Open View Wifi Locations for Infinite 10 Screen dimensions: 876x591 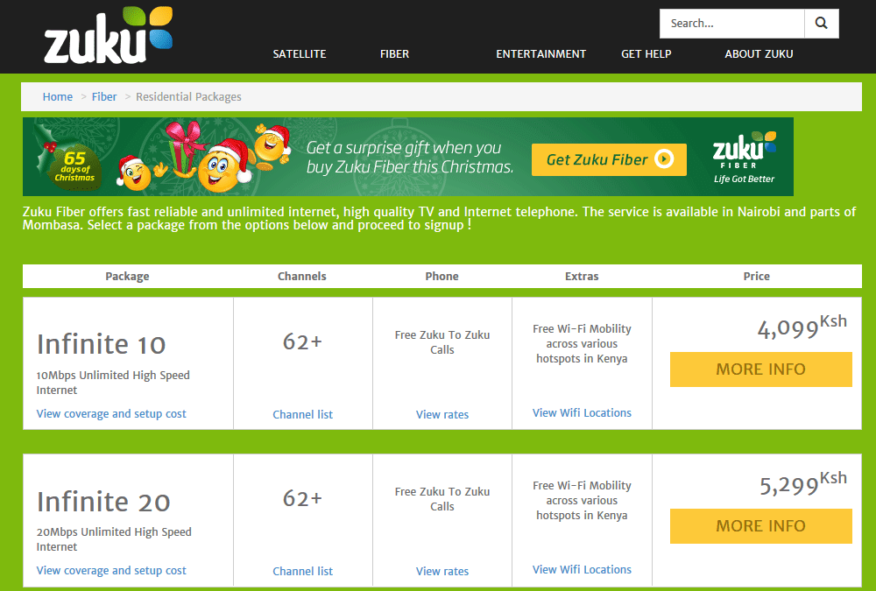[x=583, y=412]
